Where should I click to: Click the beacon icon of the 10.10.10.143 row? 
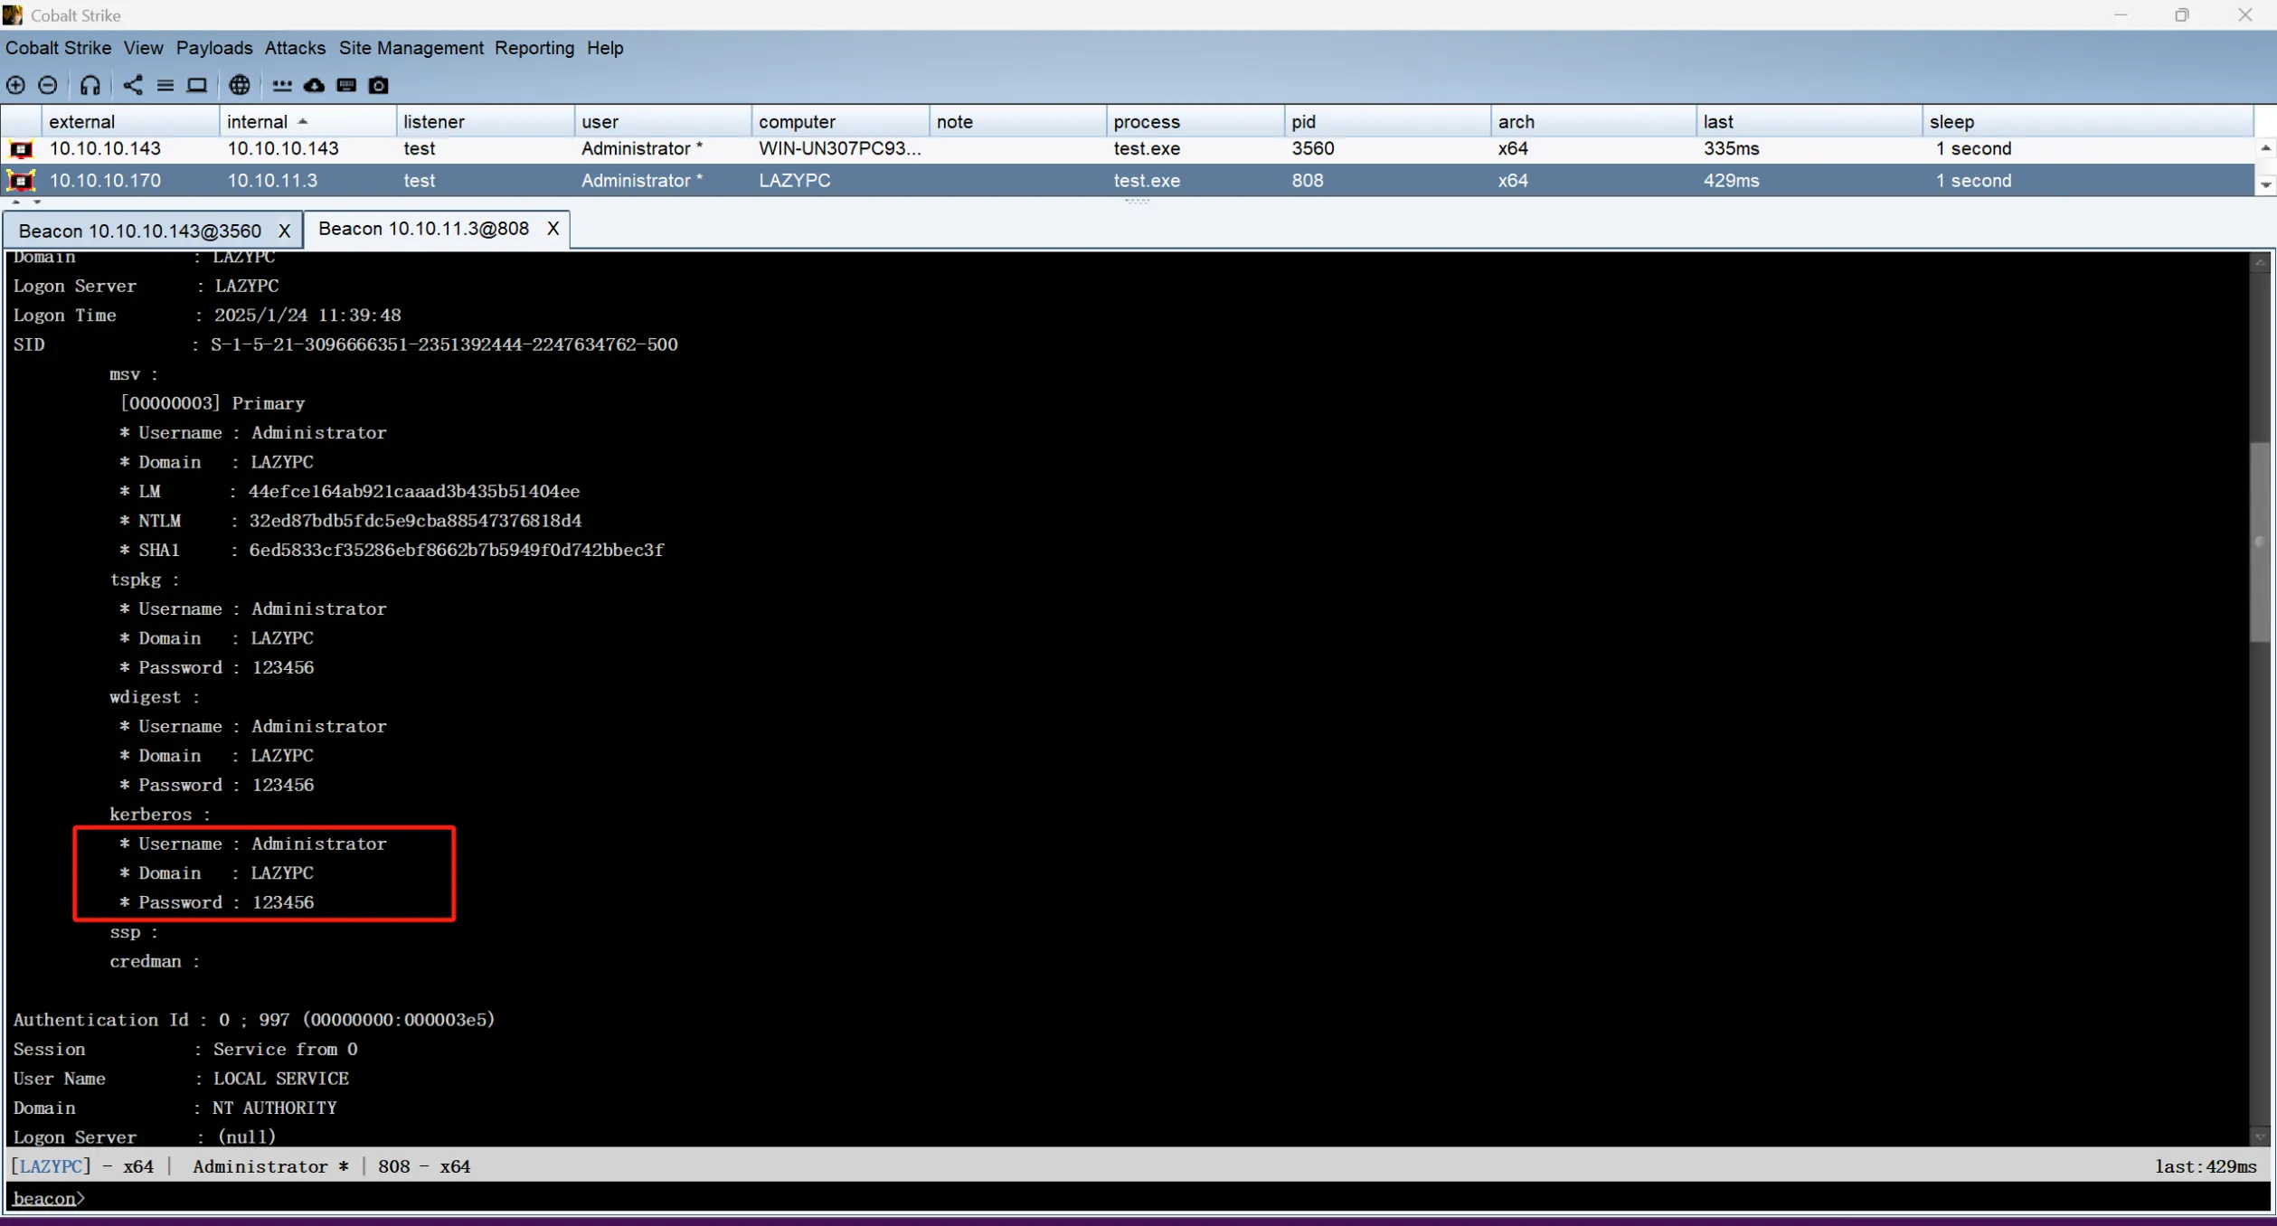pos(21,149)
